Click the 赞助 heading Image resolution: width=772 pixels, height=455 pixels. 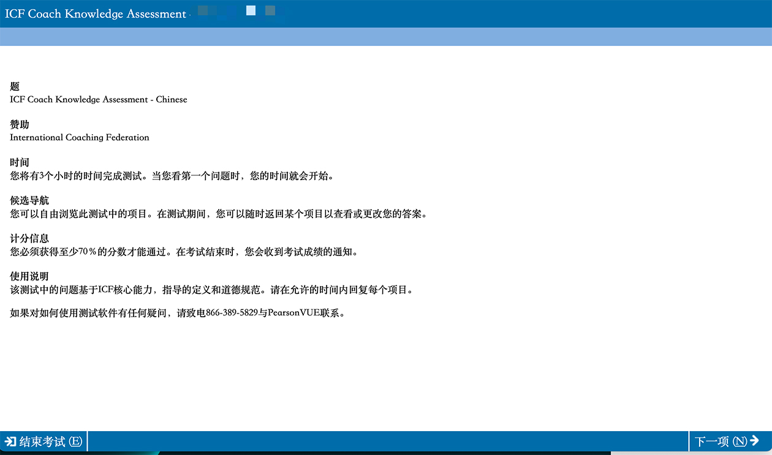point(20,125)
